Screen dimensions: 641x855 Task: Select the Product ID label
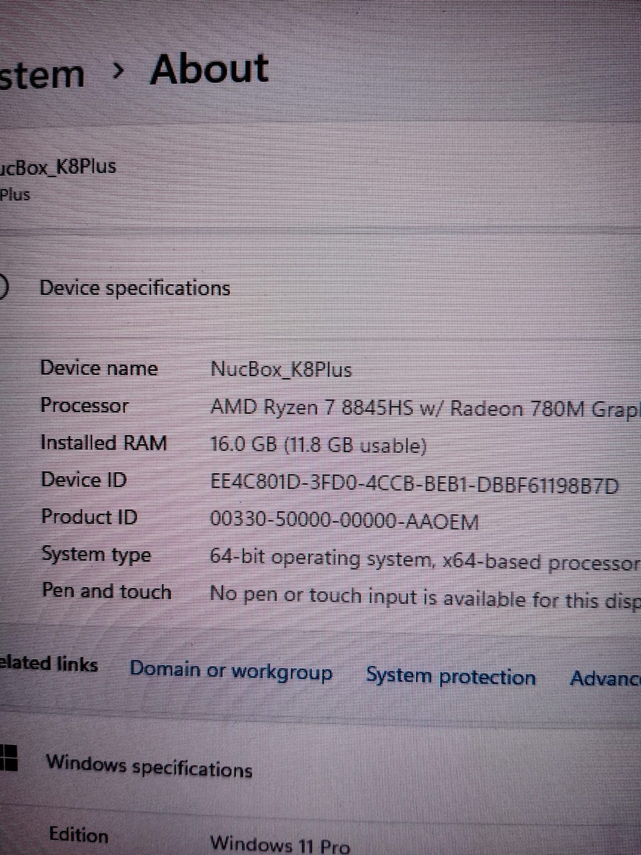[89, 517]
